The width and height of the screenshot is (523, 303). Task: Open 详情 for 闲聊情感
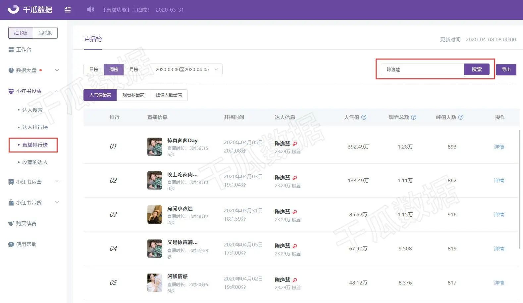pyautogui.click(x=499, y=282)
